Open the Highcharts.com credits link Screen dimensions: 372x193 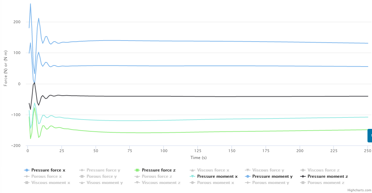click(358, 190)
